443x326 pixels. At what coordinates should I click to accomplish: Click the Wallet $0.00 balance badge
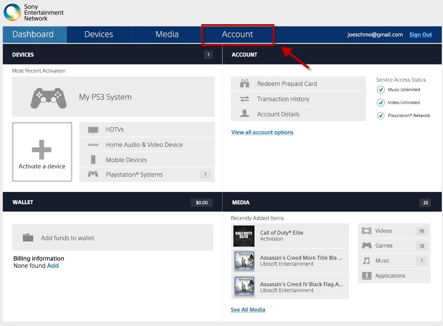click(x=202, y=203)
